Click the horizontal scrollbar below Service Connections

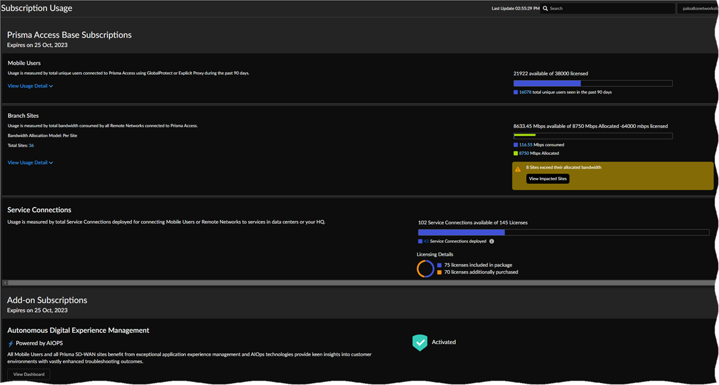[x=359, y=282]
